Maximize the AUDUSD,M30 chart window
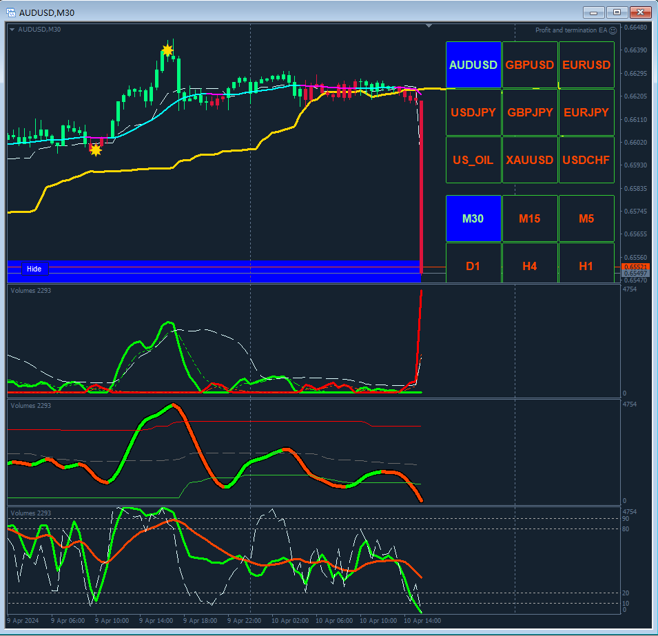 [x=617, y=12]
